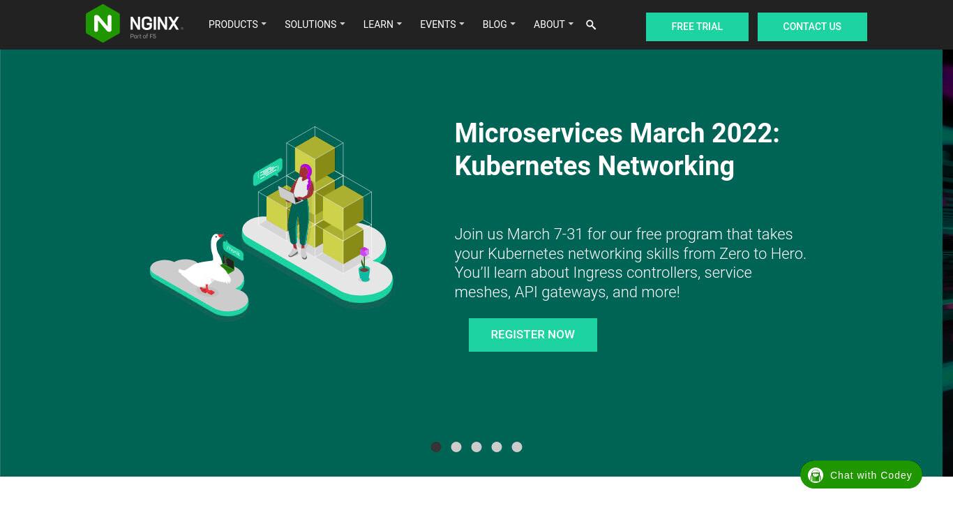Open the Blog dropdown menu
This screenshot has width=953, height=515.
point(499,24)
